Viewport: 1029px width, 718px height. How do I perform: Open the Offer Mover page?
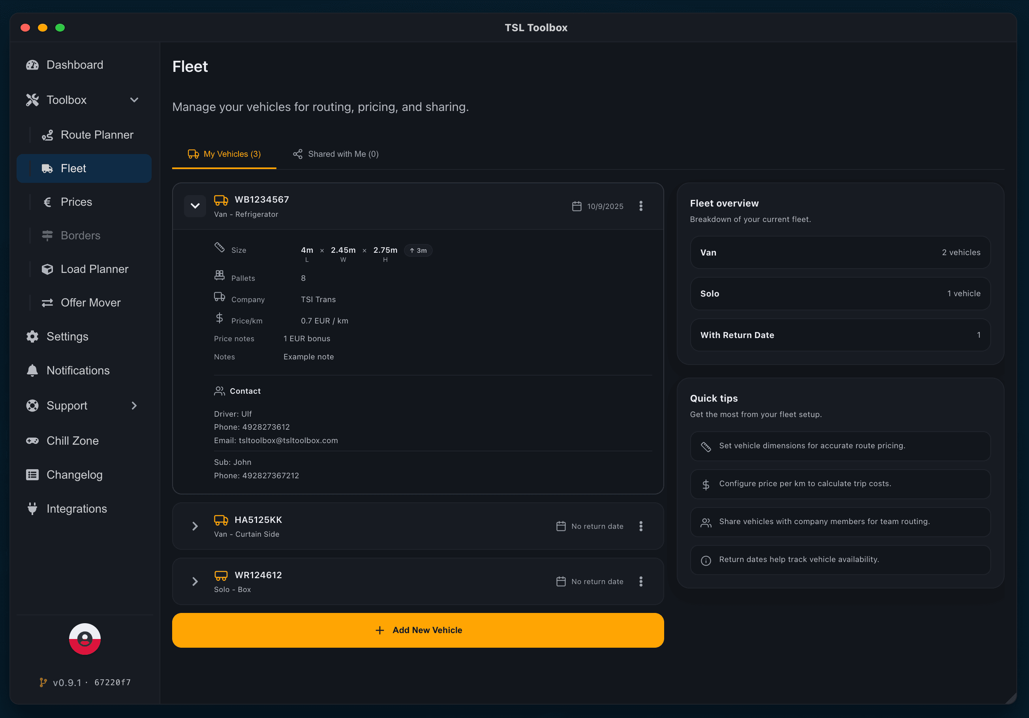point(84,303)
